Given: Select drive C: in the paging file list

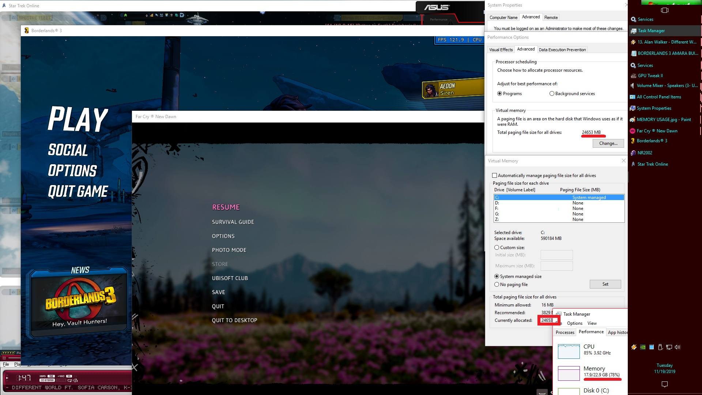Looking at the screenshot, I should pyautogui.click(x=559, y=197).
